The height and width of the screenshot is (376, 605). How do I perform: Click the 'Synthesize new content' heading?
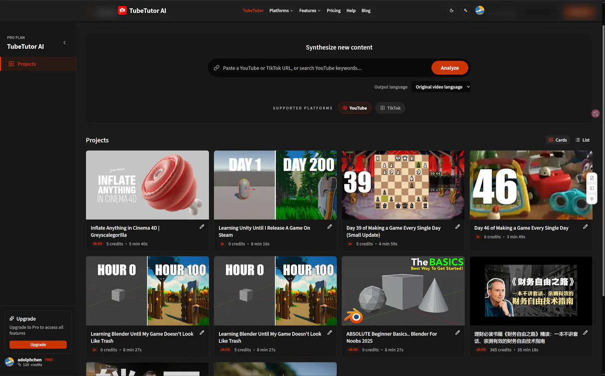(x=339, y=47)
